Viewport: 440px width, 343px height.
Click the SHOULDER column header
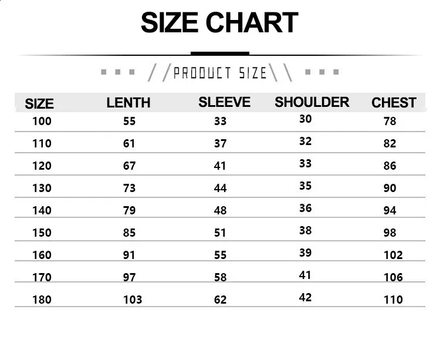click(x=312, y=102)
